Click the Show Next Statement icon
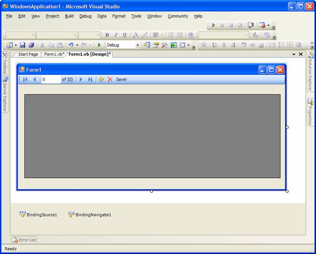316x254 pixels. click(x=251, y=25)
